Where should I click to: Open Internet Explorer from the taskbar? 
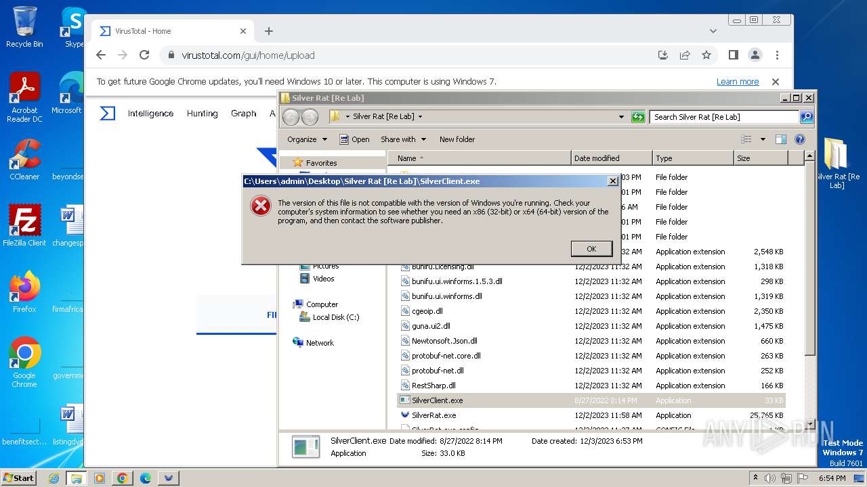[54, 478]
